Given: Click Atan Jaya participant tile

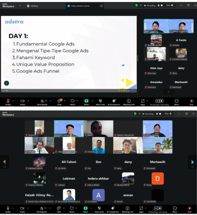Looking at the screenshot, I should (x=156, y=69).
